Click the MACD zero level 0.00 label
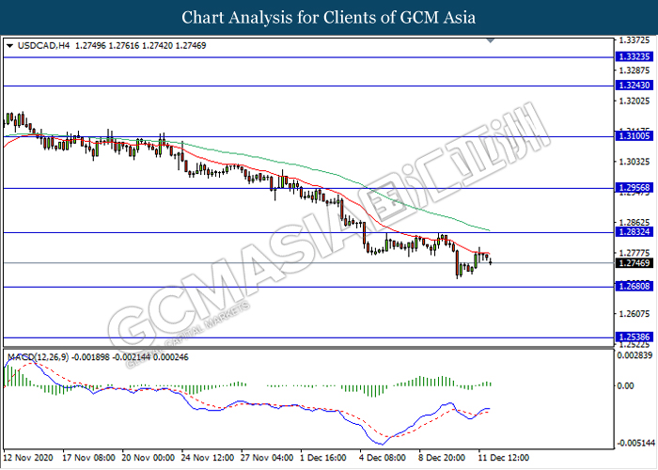Viewport: 658px width, 470px height. [625, 385]
